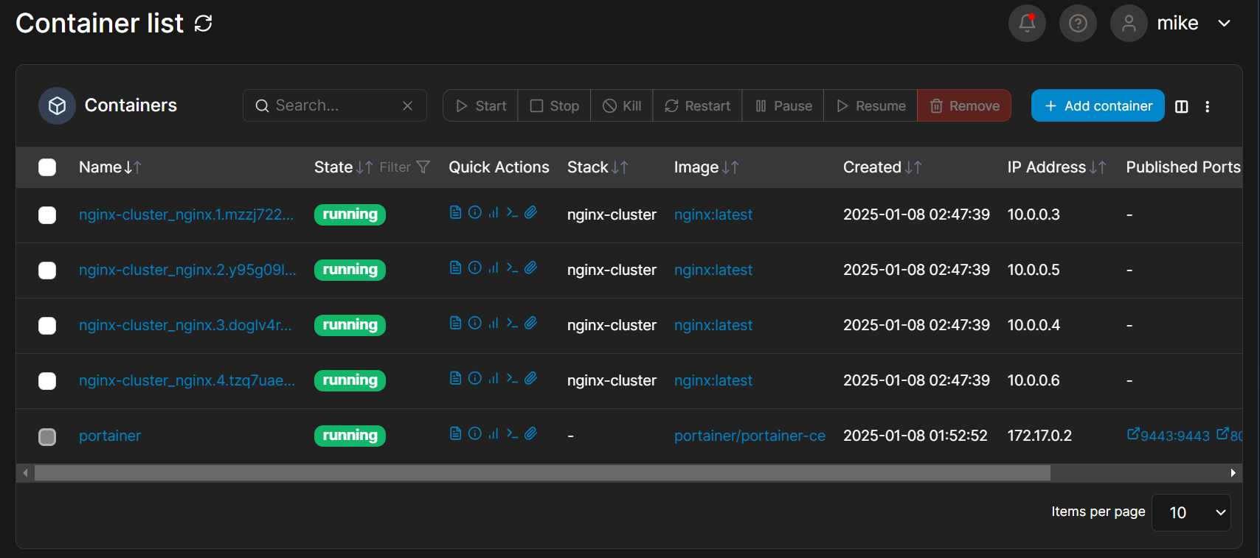Click the Restart button
1260x558 pixels.
(x=697, y=106)
